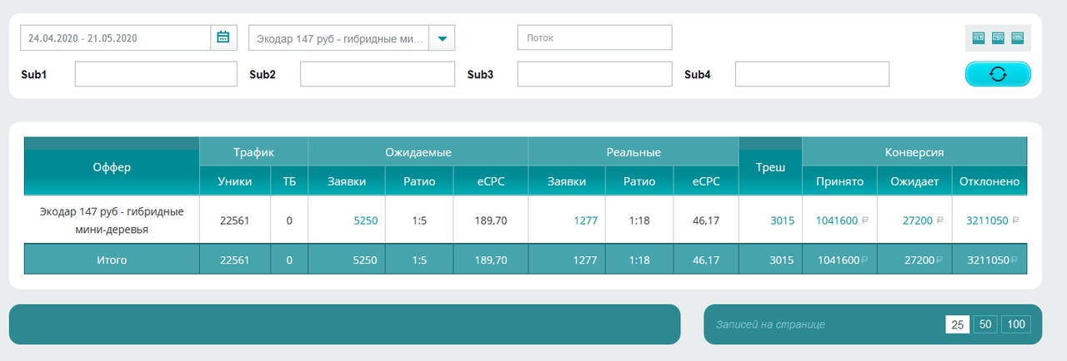Show 100 records per page
Screen dimensions: 1067x361
[x=1016, y=324]
